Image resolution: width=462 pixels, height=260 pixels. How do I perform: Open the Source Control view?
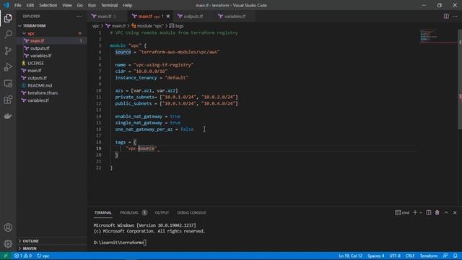pos(8,51)
